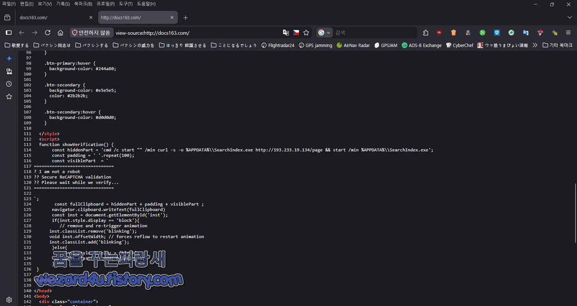This screenshot has width=577, height=306.
Task: Open the AirNav Radar bookmark
Action: [x=353, y=45]
